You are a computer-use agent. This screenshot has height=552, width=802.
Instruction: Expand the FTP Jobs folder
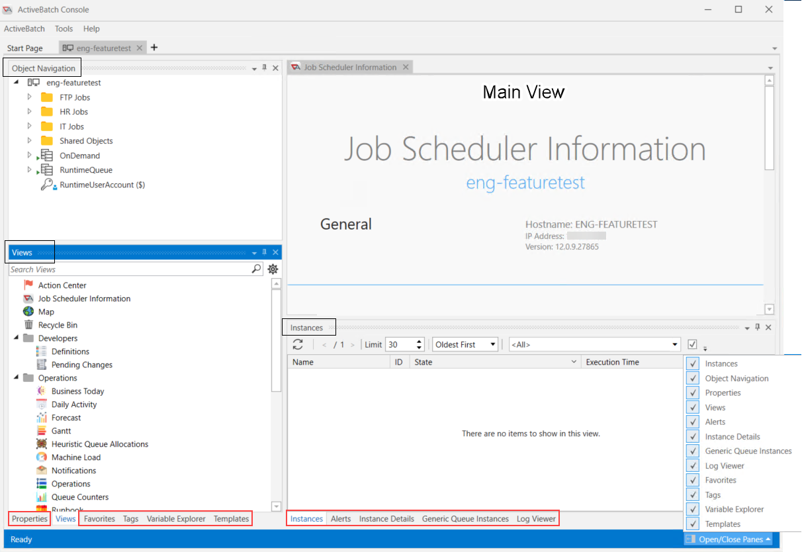(x=29, y=97)
